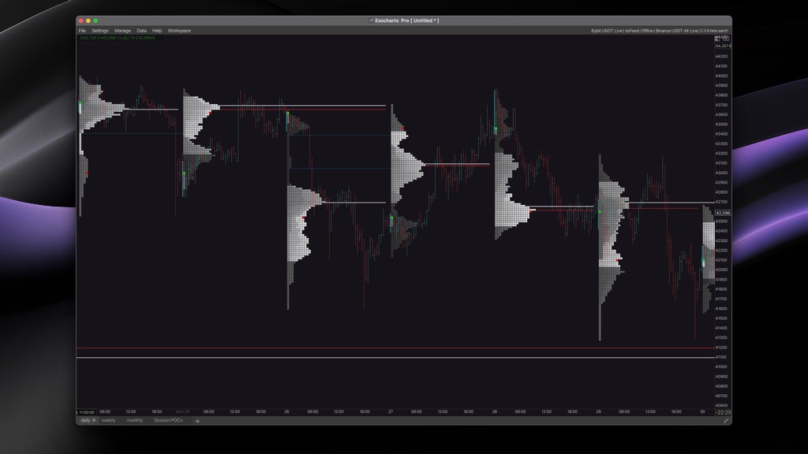
Task: Open the Help menu
Action: tap(157, 30)
